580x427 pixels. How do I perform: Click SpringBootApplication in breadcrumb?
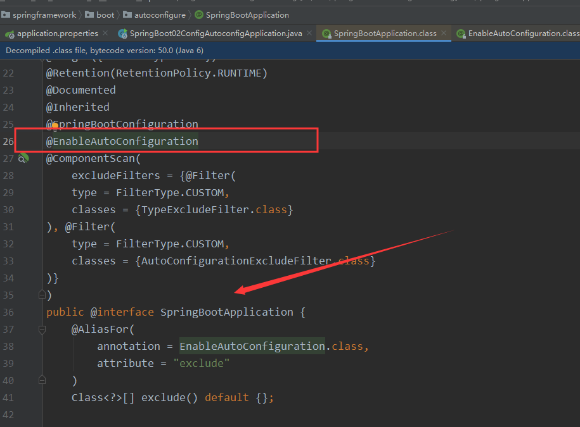[x=247, y=15]
